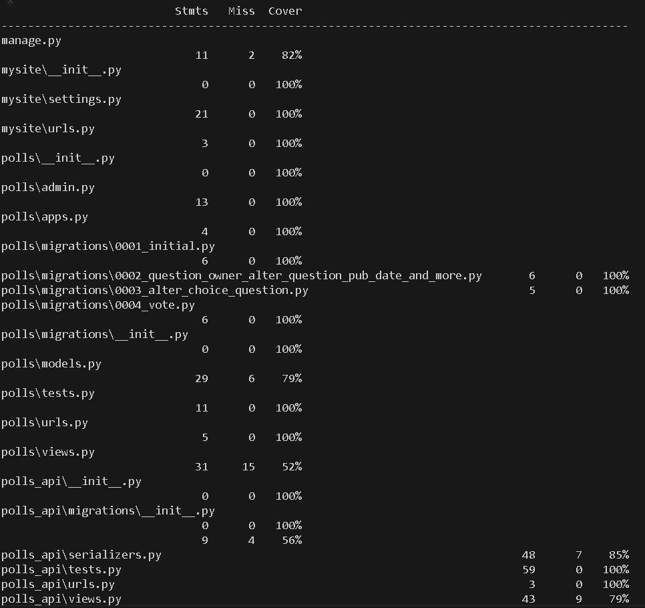
Task: Click the 7 missed value for polls_api\serializers.py
Action: 579,555
